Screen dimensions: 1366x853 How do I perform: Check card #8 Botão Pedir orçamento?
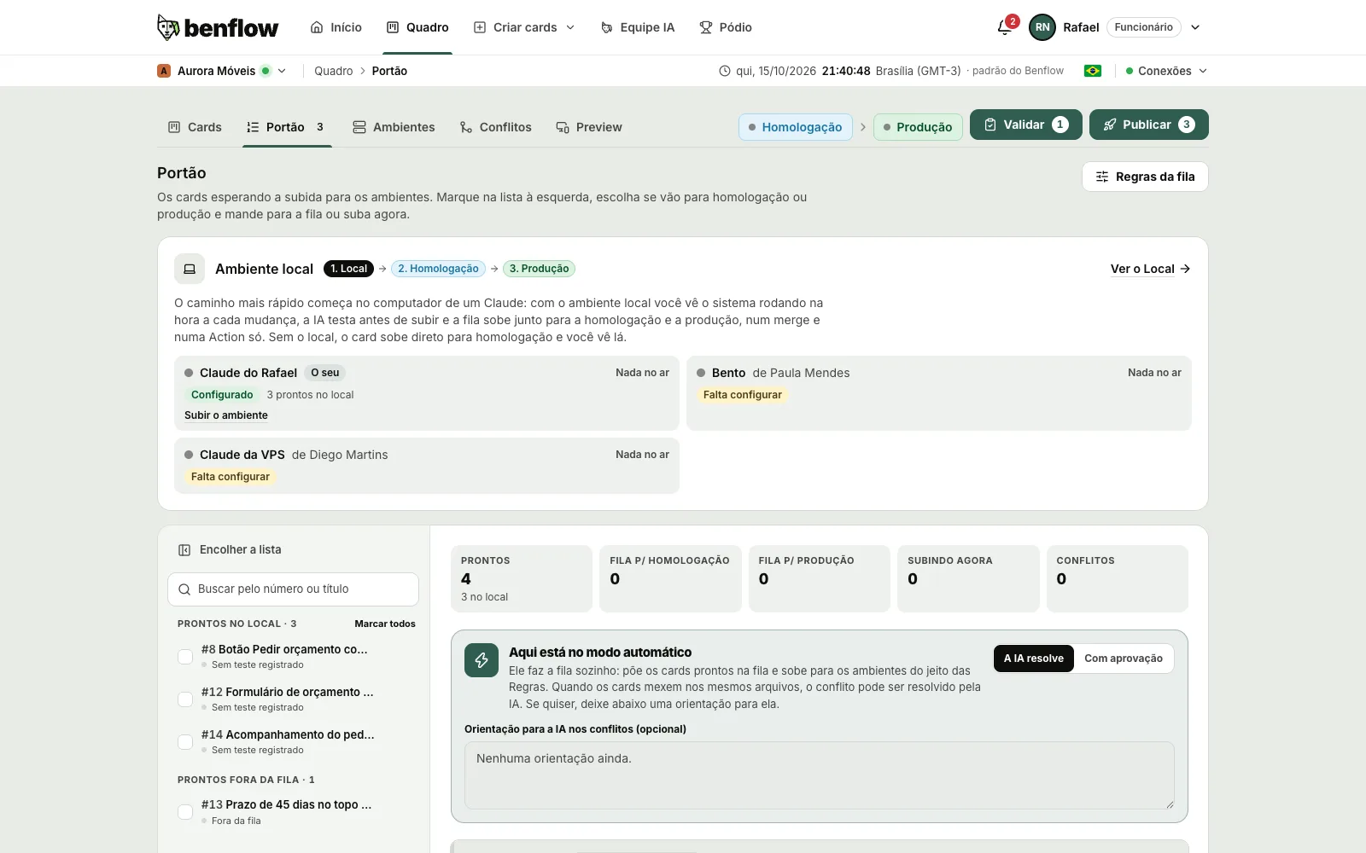point(185,657)
